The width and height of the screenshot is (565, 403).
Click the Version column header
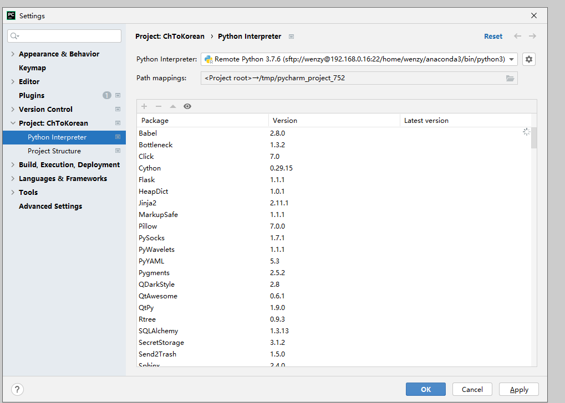(x=334, y=121)
